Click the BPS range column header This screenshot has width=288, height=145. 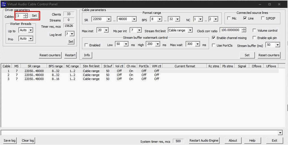point(55,66)
